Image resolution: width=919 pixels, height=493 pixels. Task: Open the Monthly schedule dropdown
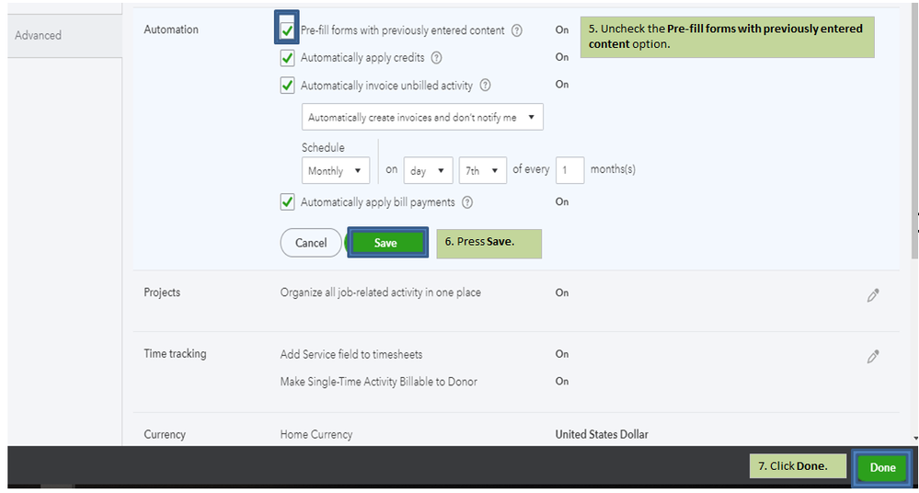click(335, 171)
